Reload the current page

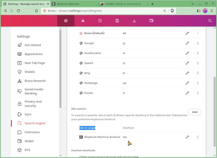(18, 11)
